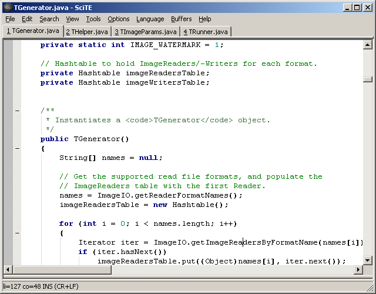Click the imageReadersTable.put statement
The height and width of the screenshot is (294, 376).
click(x=221, y=261)
